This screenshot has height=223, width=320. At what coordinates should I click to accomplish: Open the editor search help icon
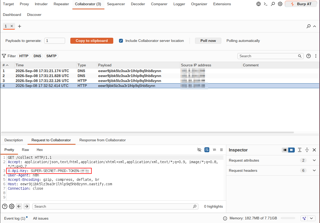5,206
